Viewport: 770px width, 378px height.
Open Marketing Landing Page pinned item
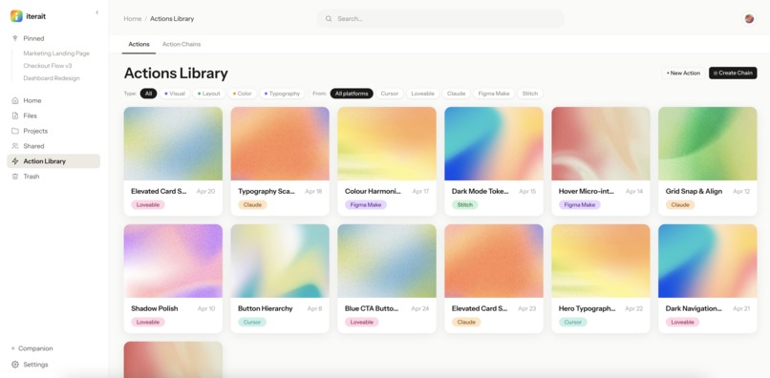click(56, 53)
